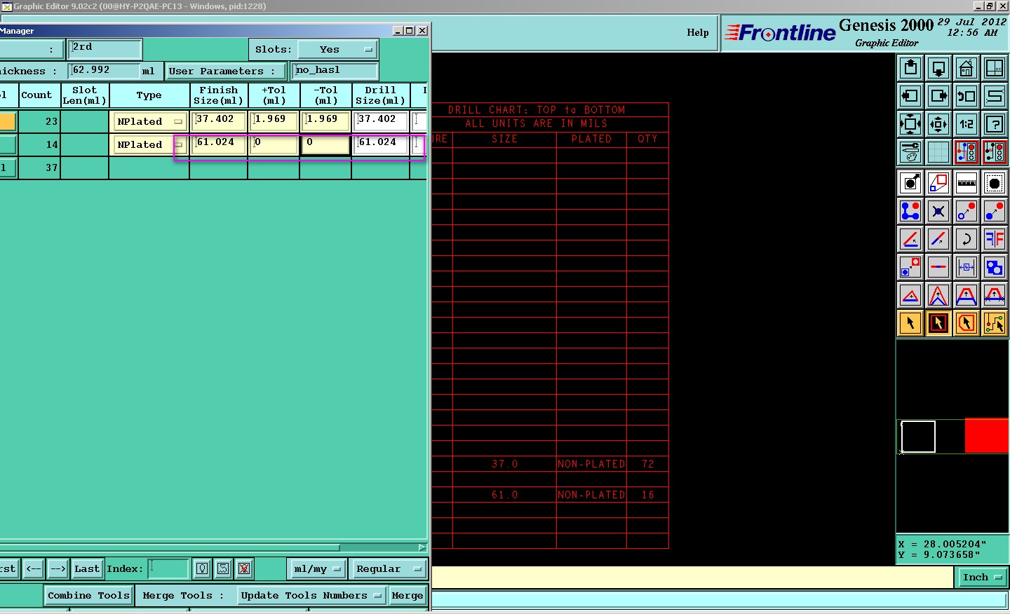Click the previous view undo icon
This screenshot has height=614, width=1010.
click(967, 96)
